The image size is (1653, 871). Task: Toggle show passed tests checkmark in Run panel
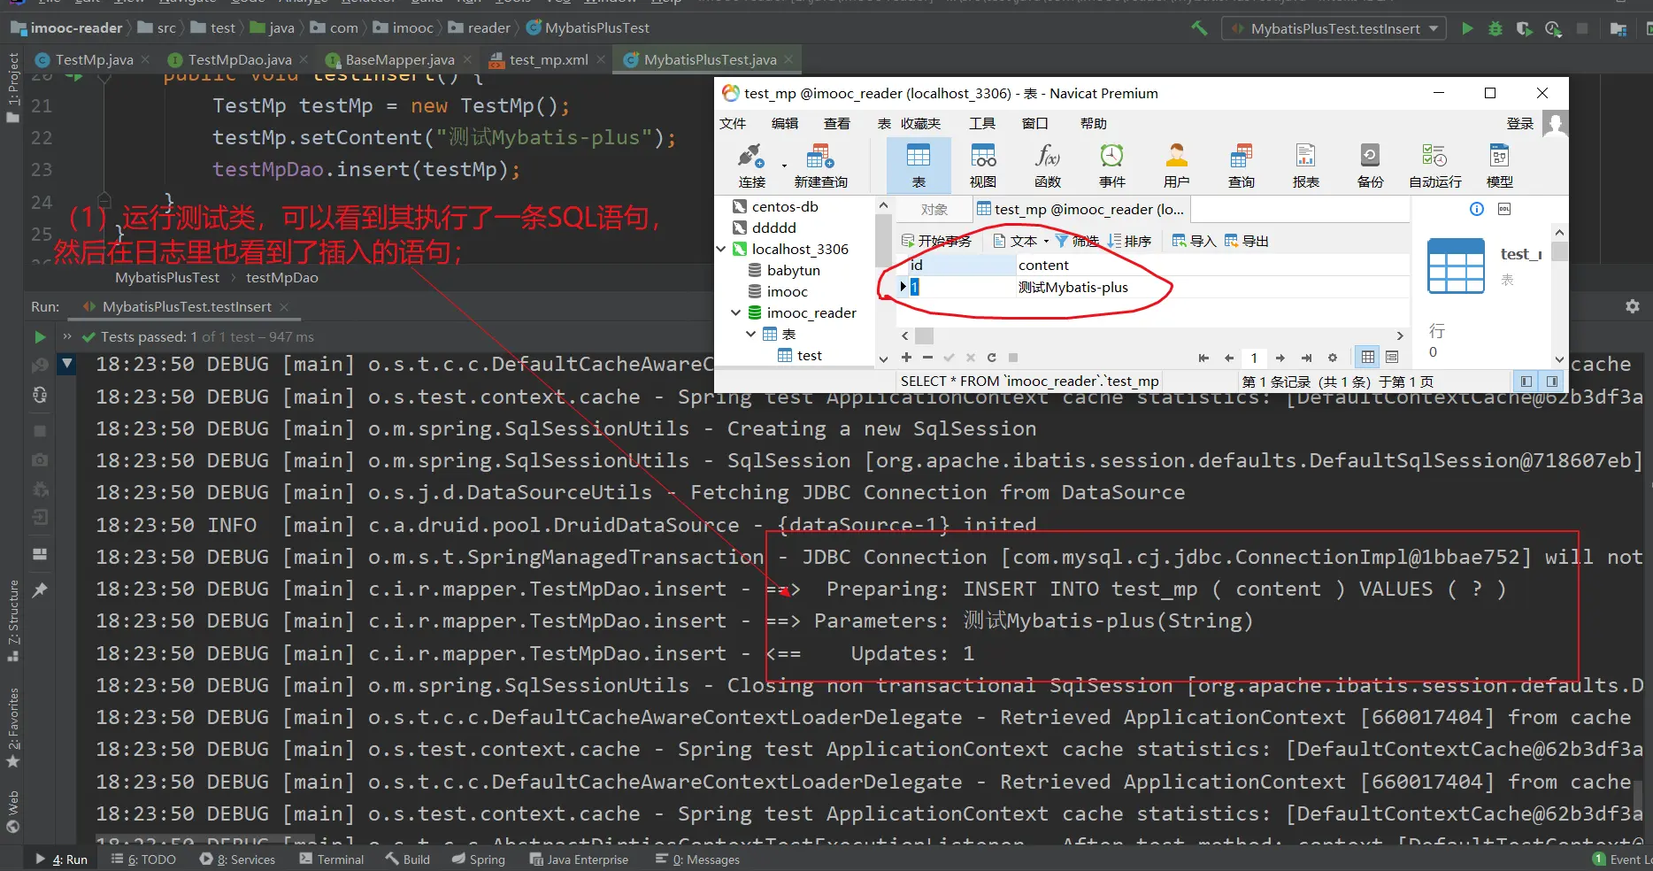click(x=88, y=337)
